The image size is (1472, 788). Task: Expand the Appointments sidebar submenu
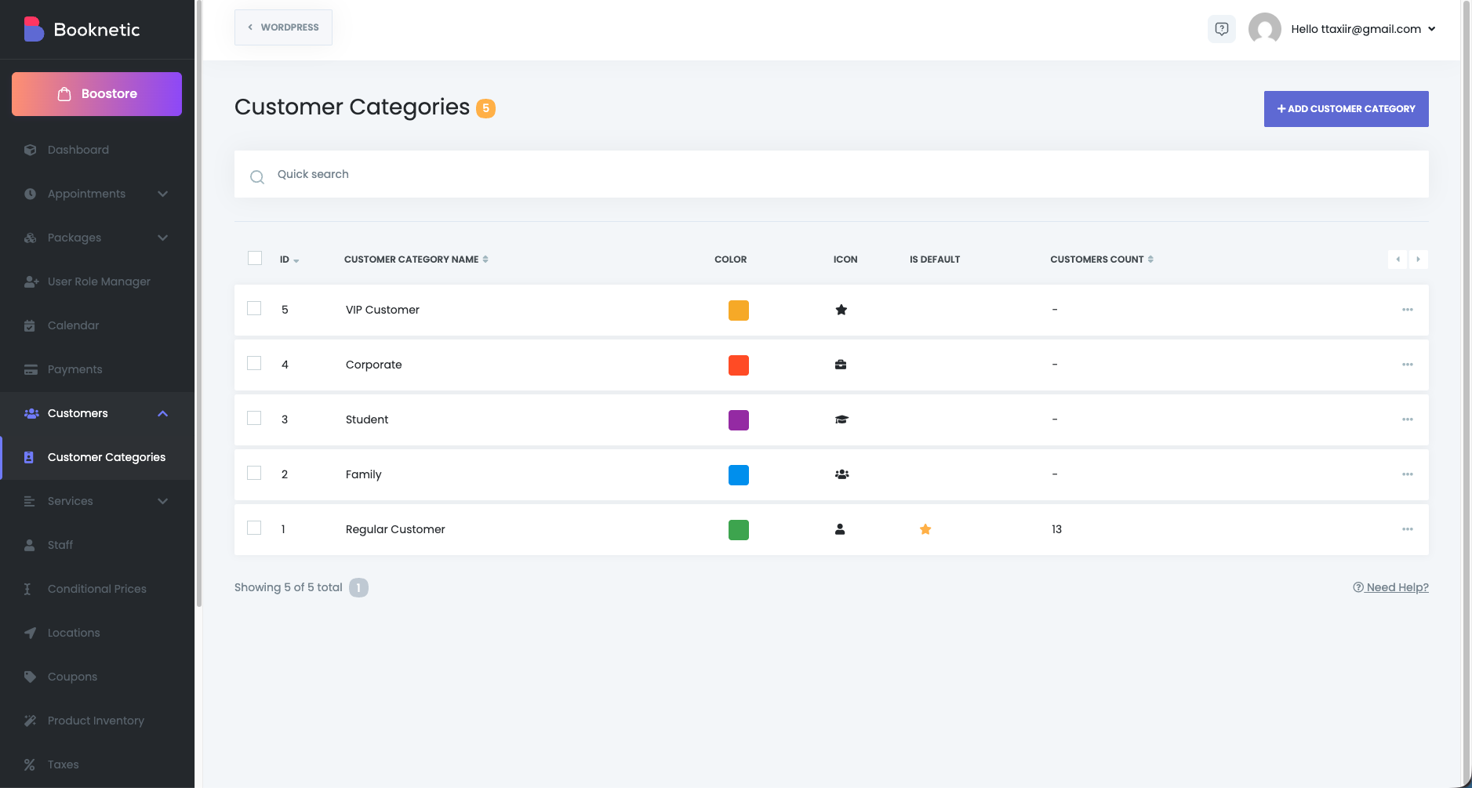click(162, 194)
